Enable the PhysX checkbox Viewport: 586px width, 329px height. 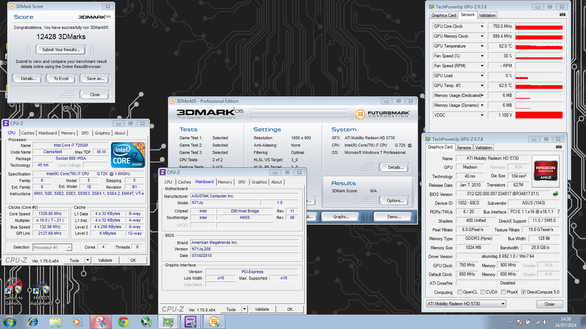pos(504,292)
